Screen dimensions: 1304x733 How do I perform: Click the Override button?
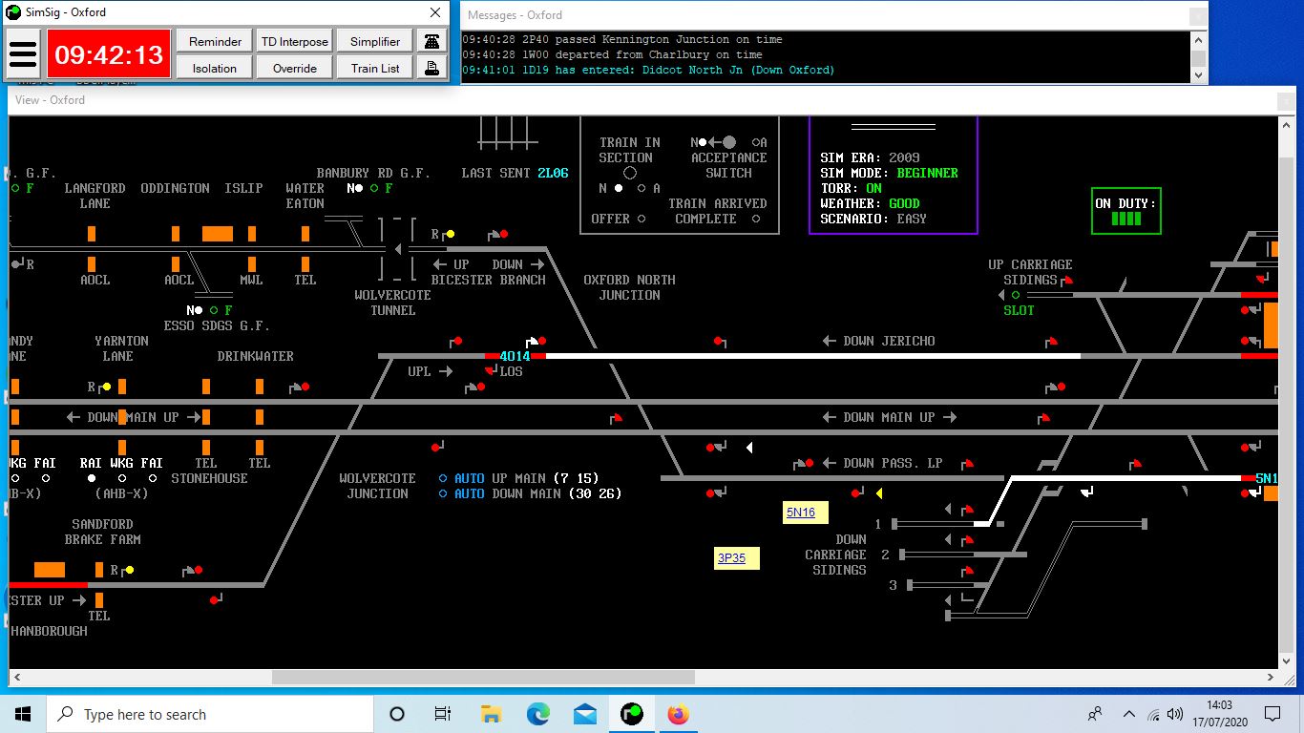[295, 68]
